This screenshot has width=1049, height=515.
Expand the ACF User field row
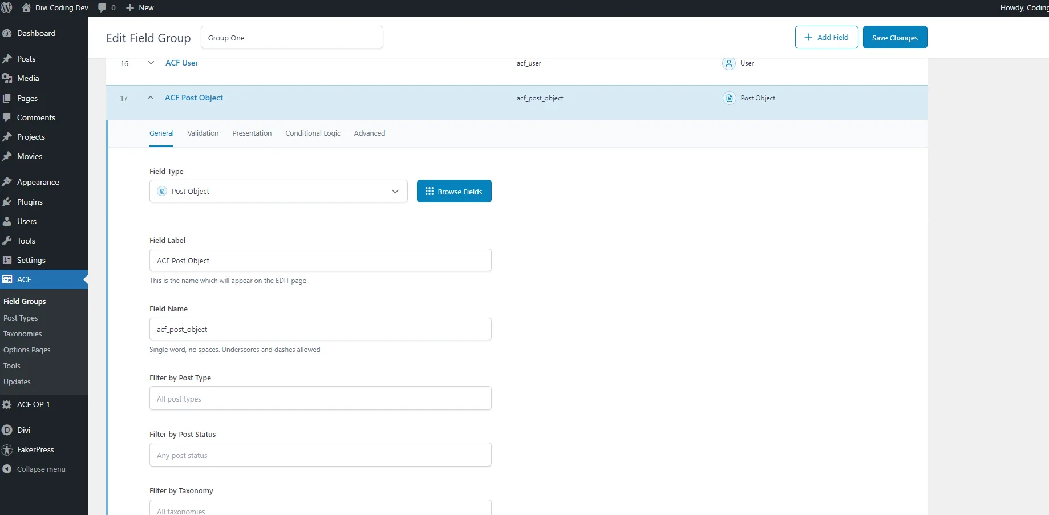[x=151, y=63]
